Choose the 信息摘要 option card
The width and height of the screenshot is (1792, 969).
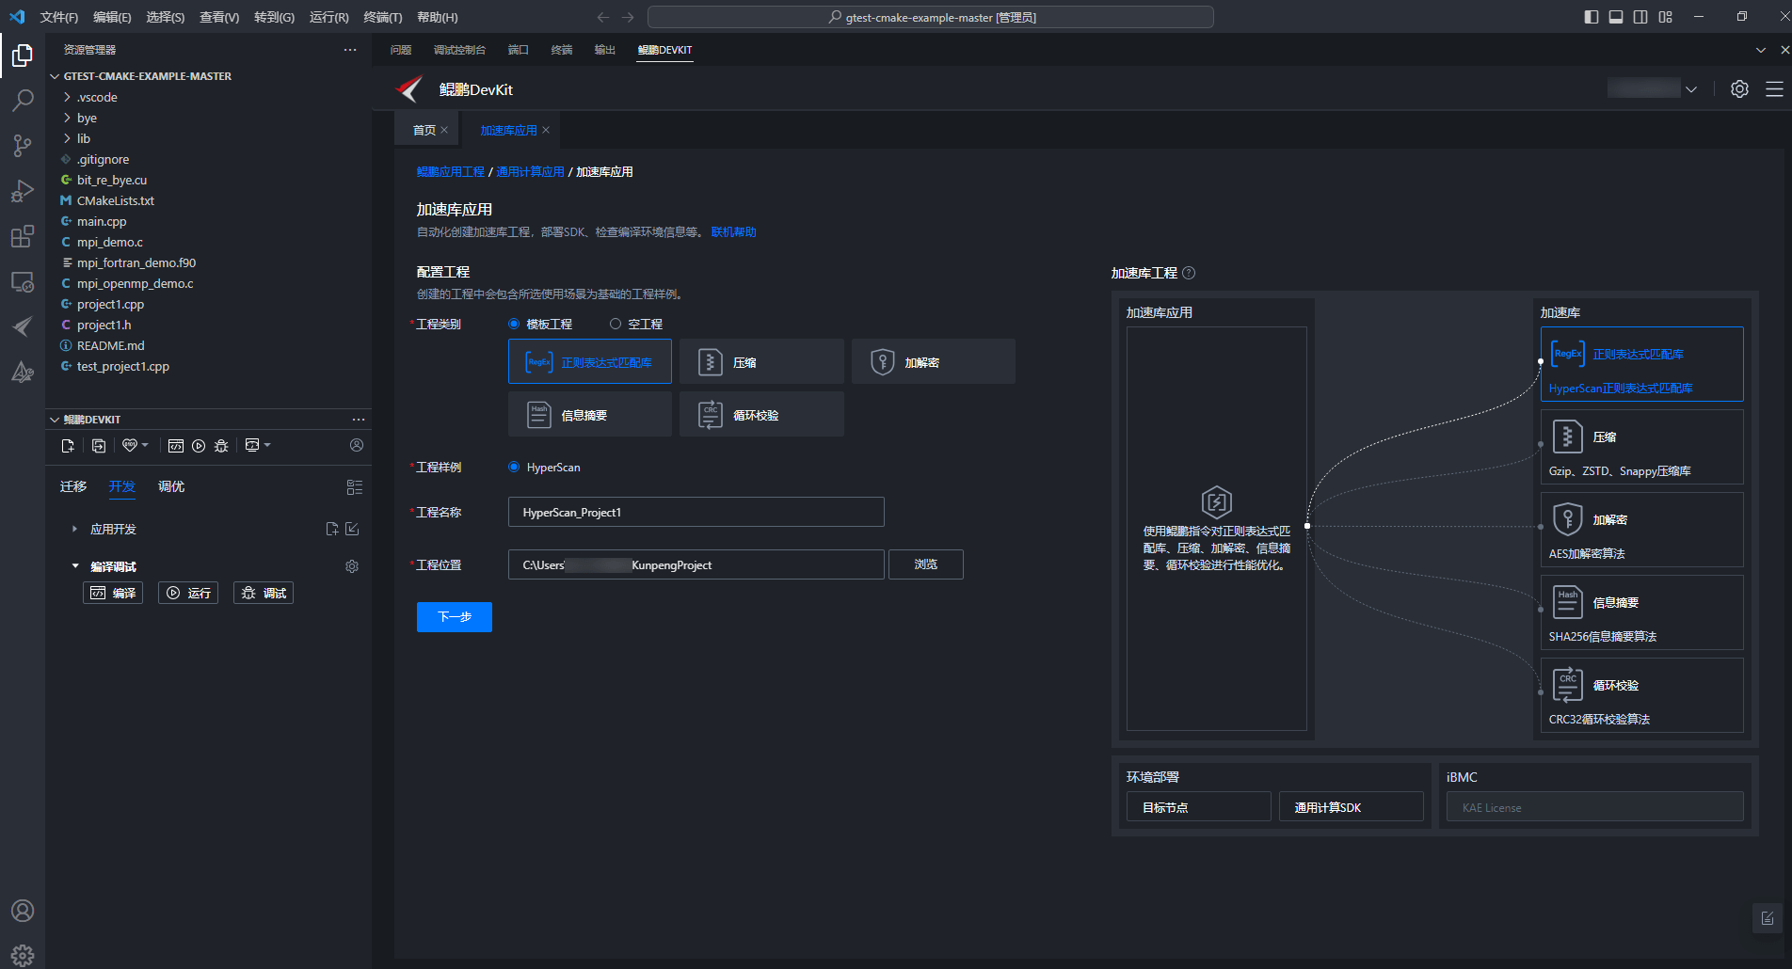click(590, 414)
